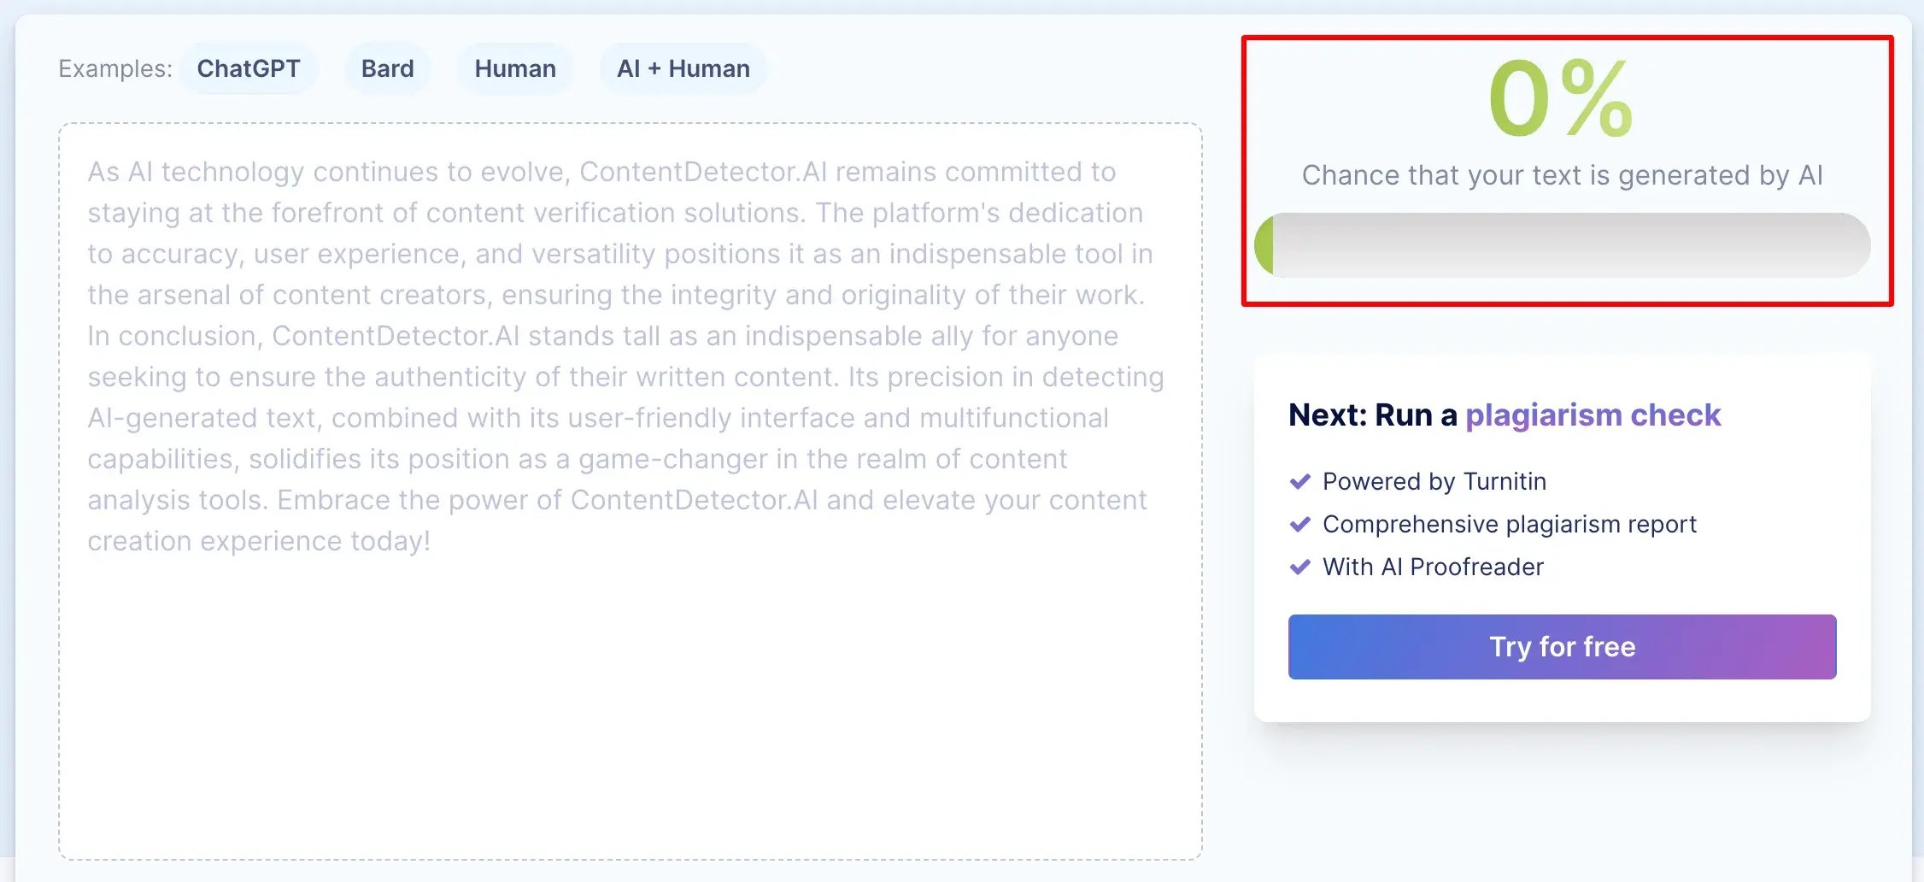This screenshot has height=882, width=1924.
Task: Click the 'Next: Run a' heading text
Action: click(1373, 415)
